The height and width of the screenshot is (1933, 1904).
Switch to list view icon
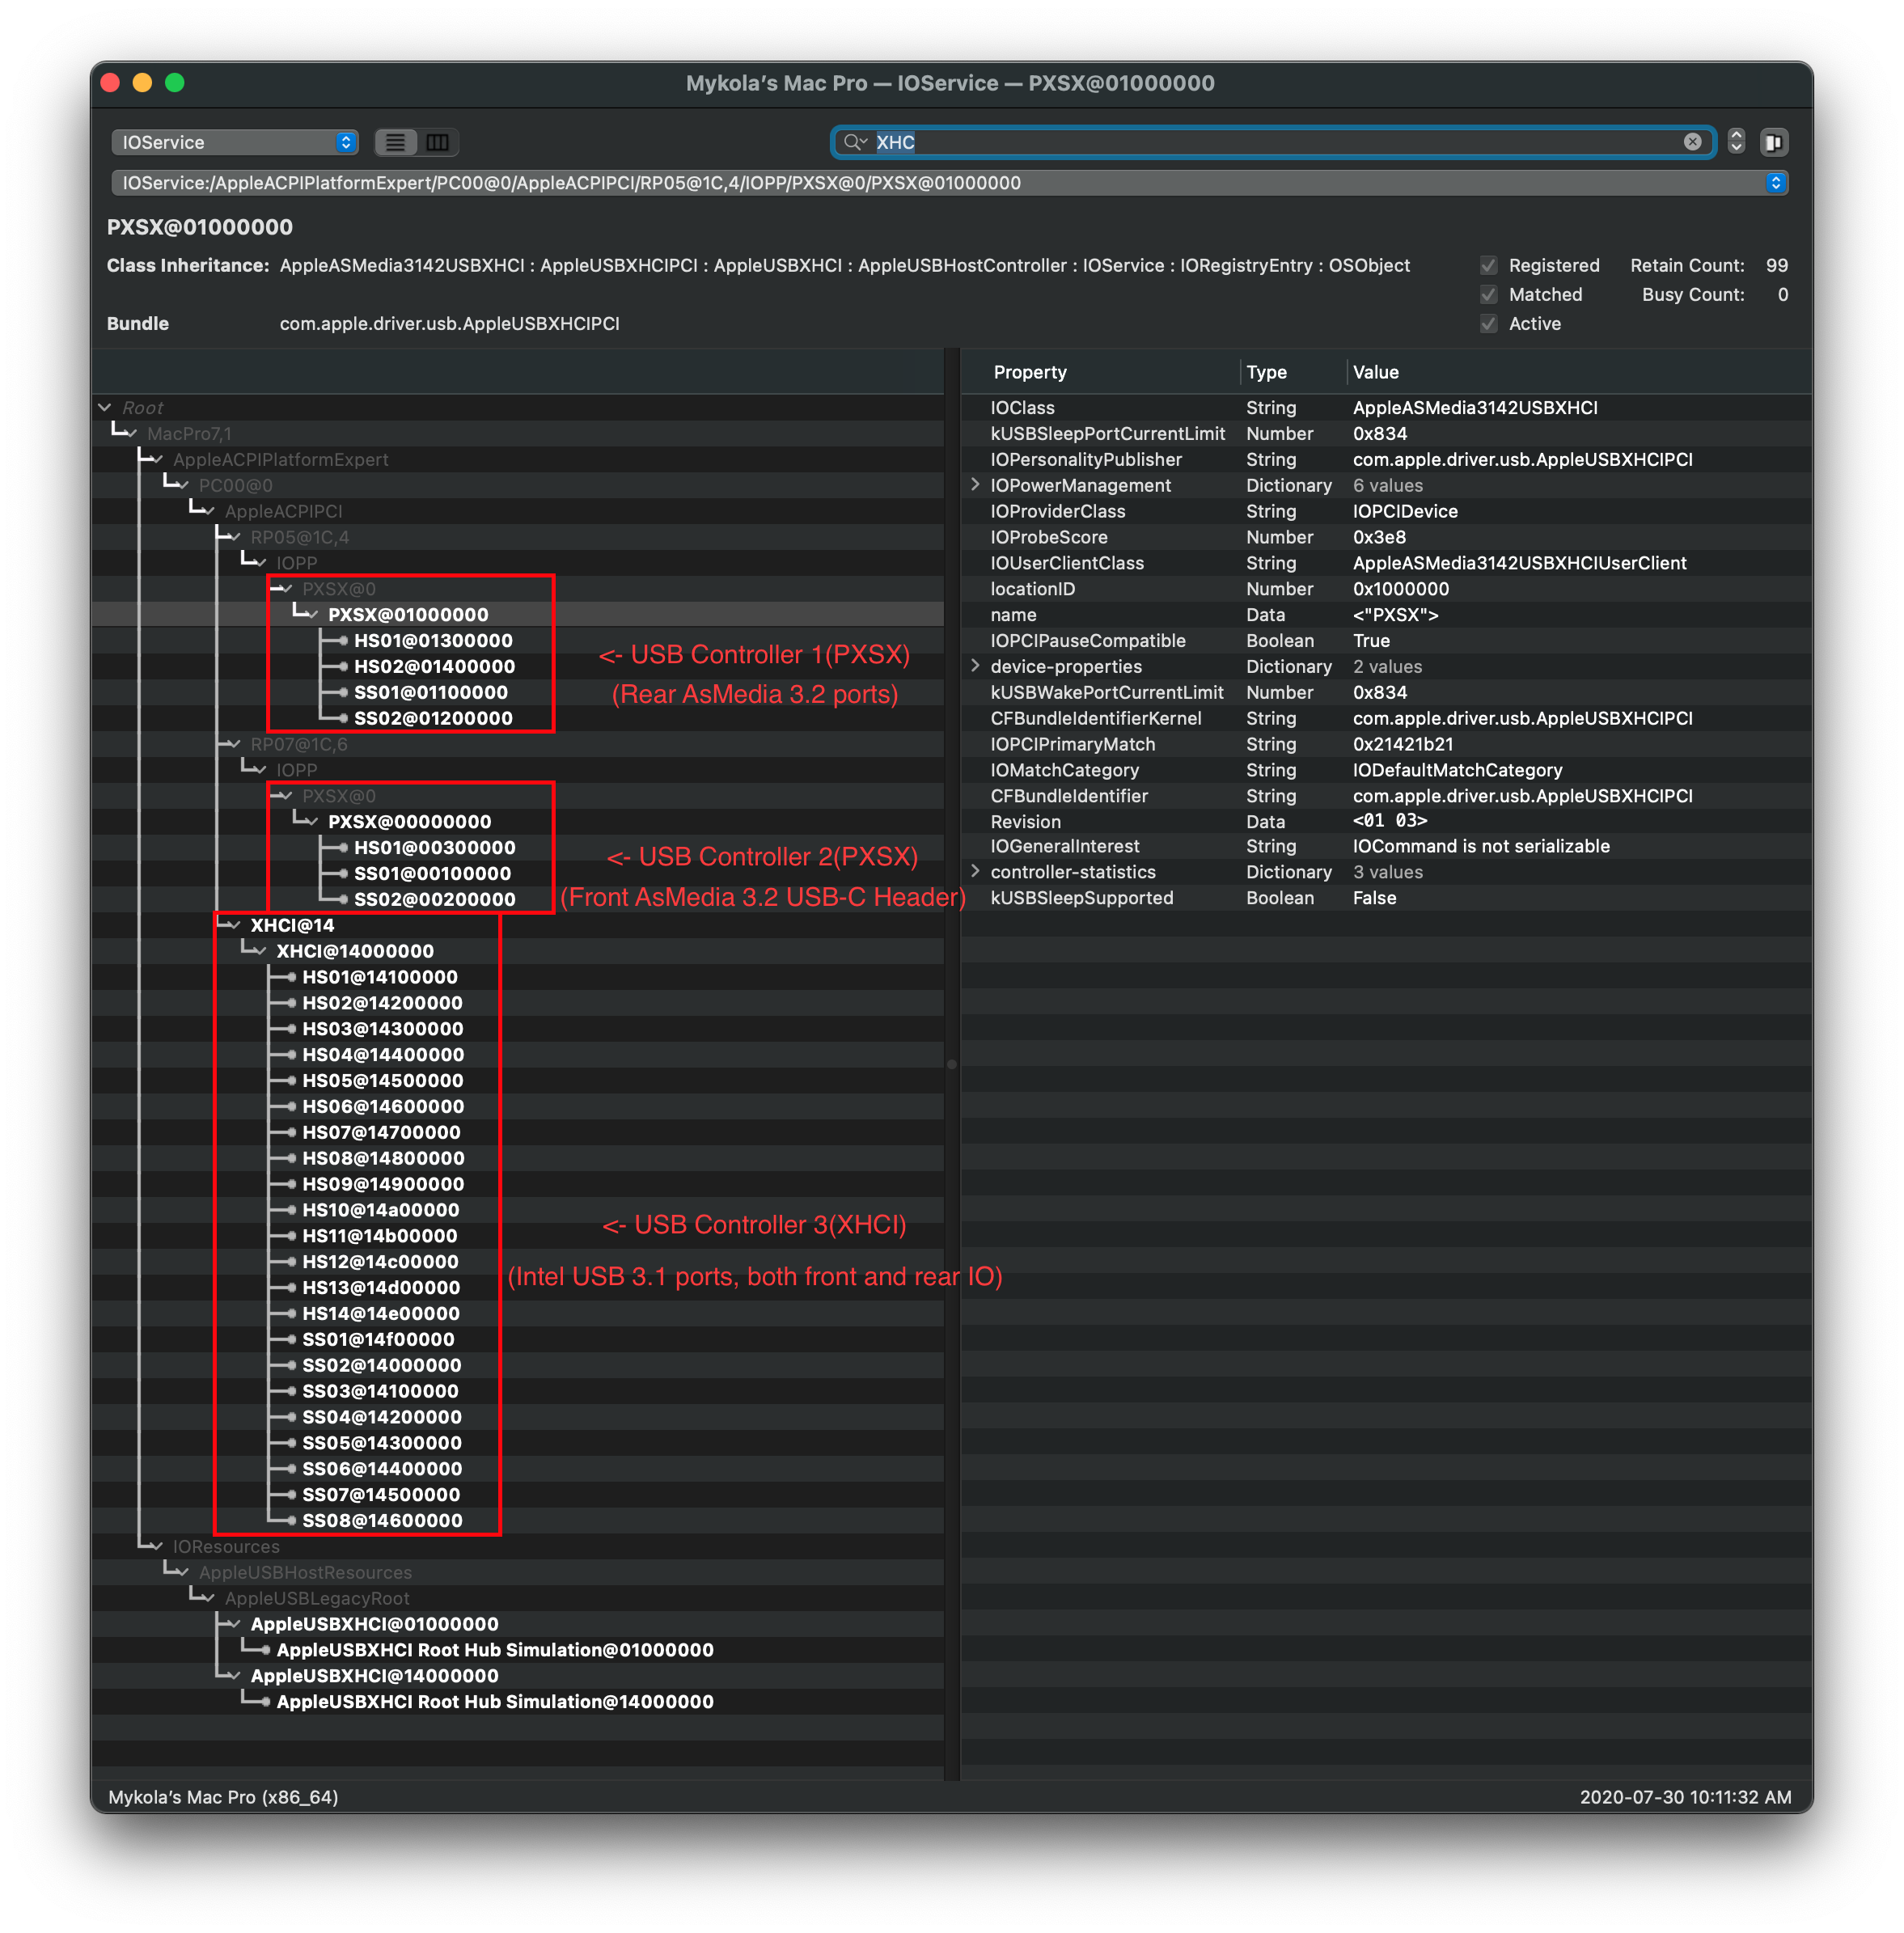click(x=396, y=142)
